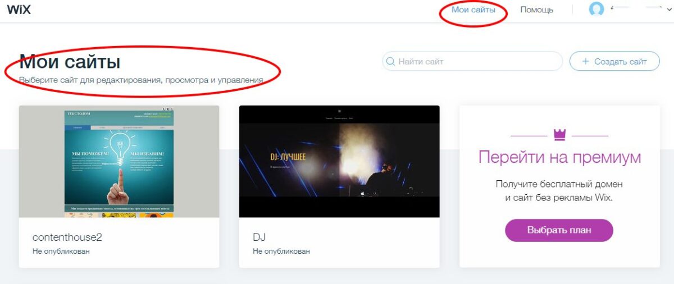Focus the Найти сайт search field

click(472, 61)
